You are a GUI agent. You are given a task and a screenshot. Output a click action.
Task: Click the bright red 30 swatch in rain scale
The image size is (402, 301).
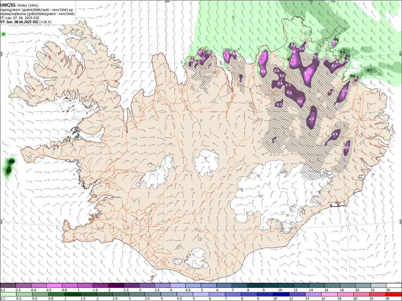click(394, 294)
